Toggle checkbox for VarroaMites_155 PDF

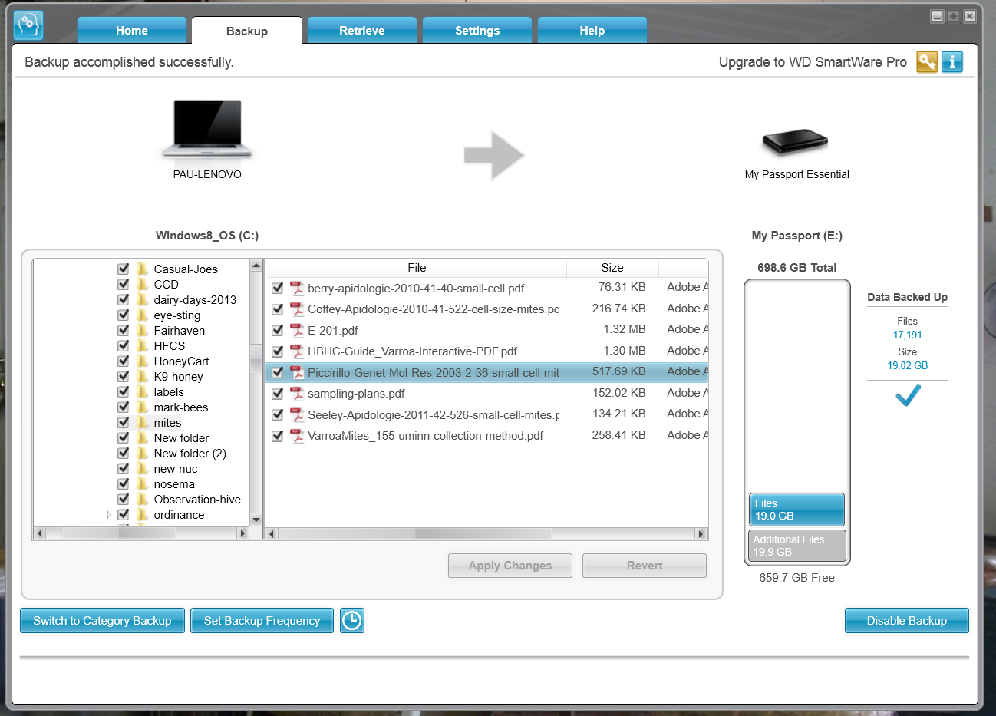coord(278,435)
